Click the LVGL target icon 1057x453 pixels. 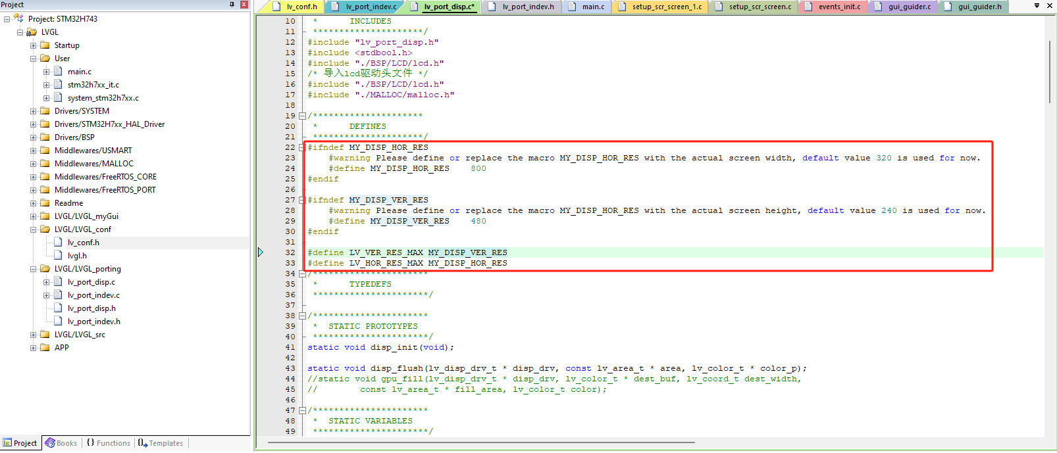(x=31, y=32)
